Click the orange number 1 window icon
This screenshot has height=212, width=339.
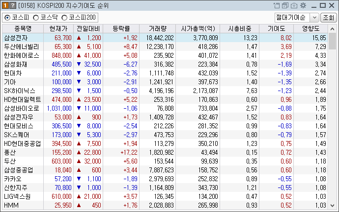5,5
